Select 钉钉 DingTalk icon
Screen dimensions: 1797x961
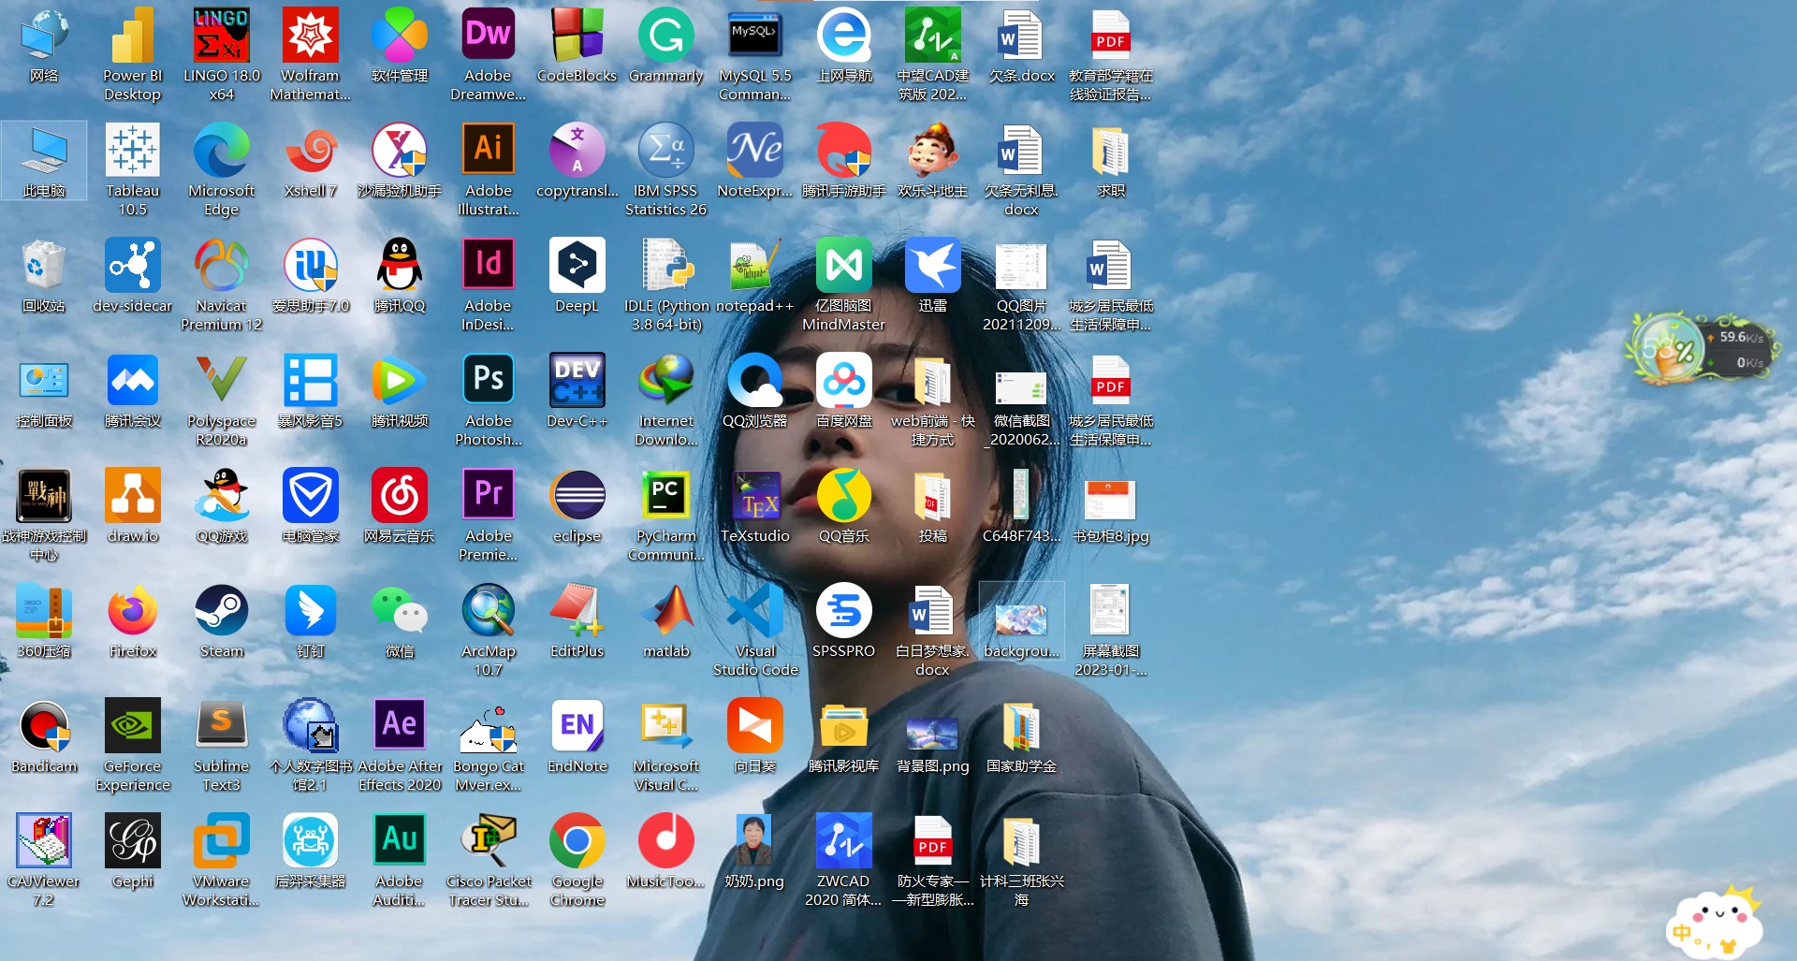pos(310,611)
